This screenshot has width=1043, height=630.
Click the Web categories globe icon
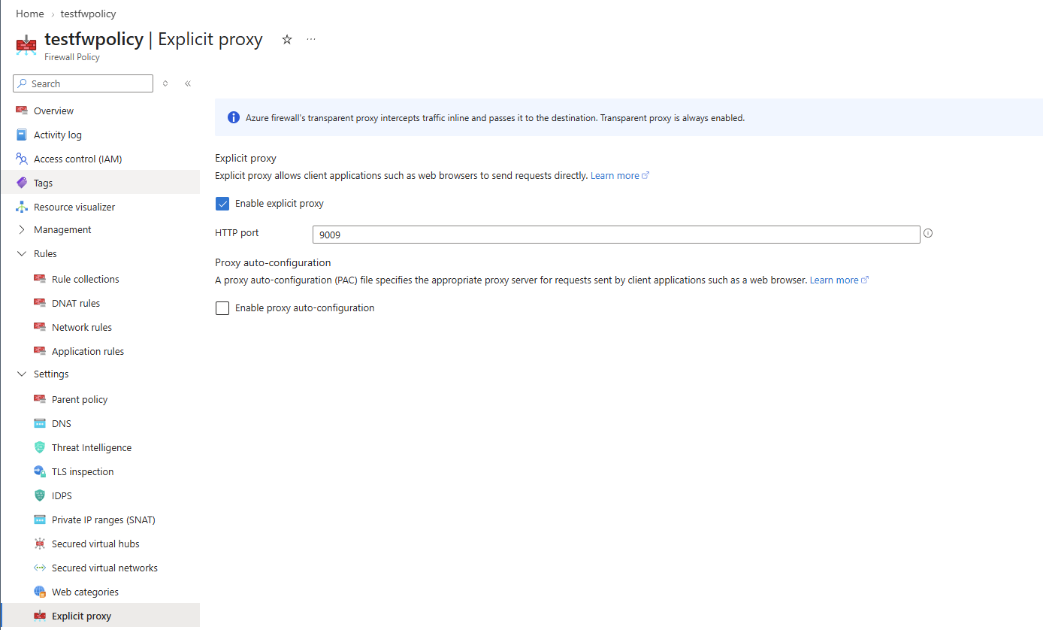[x=40, y=592]
